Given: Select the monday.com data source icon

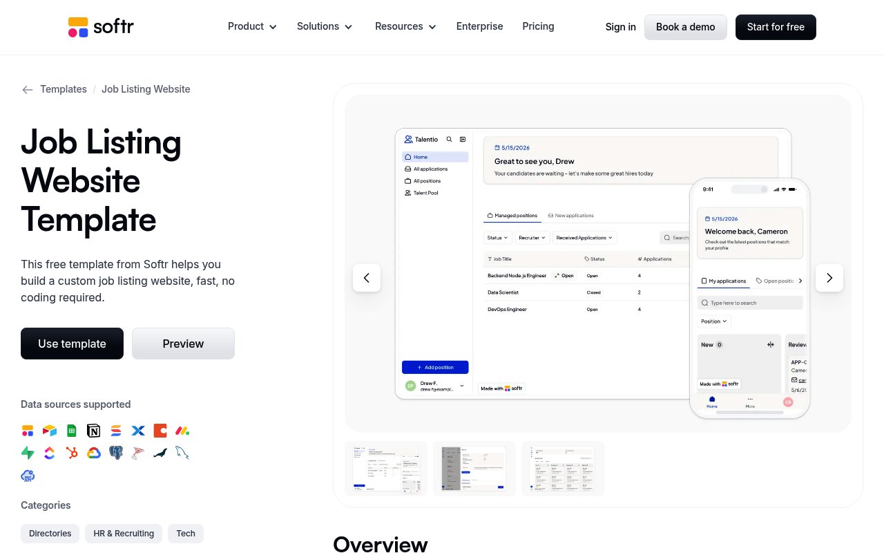Looking at the screenshot, I should coord(182,431).
